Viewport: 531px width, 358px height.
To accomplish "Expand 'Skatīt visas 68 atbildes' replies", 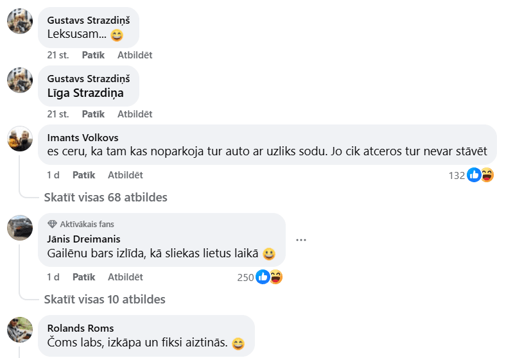I will click(105, 197).
